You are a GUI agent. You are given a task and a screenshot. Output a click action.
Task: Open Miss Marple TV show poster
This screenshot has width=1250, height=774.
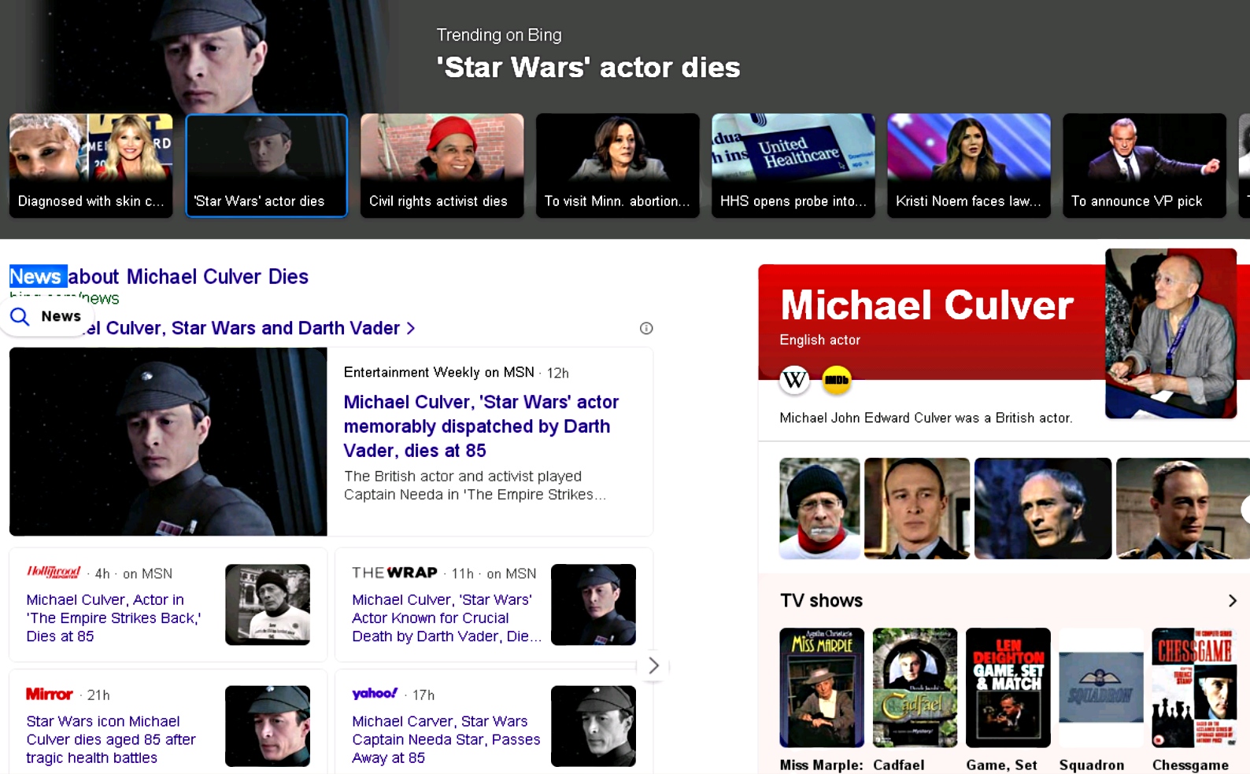(x=822, y=687)
